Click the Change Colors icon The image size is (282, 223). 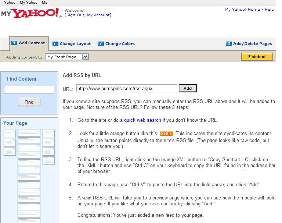click(x=101, y=43)
